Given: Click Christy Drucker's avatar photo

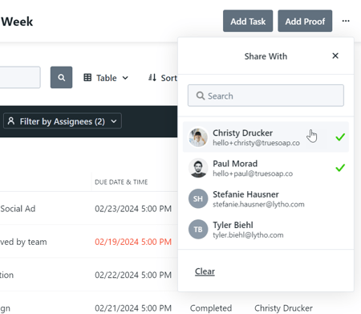Looking at the screenshot, I should click(x=198, y=137).
